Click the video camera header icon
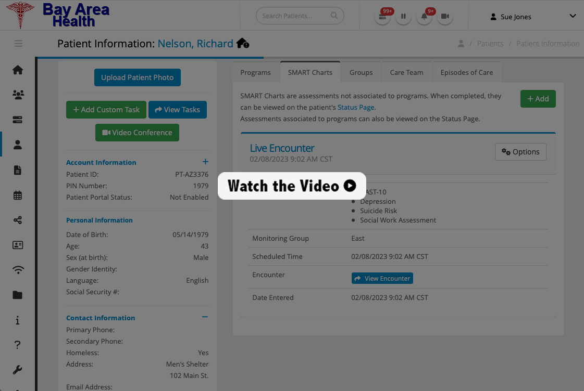The width and height of the screenshot is (584, 391). 445,17
